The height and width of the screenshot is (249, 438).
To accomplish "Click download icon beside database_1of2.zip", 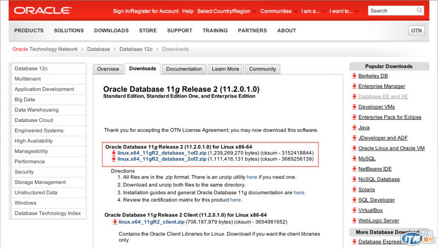I will 114,153.
